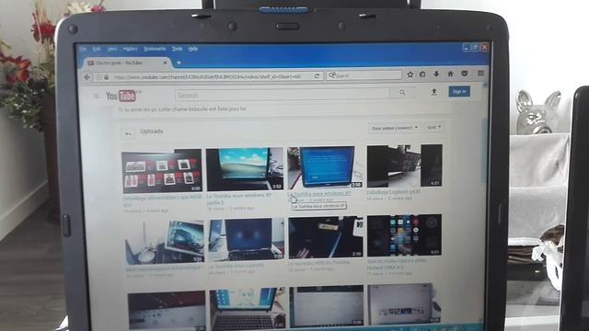Open thumbnail of Toshiba windows XP partie 2
589x331 pixels.
245,169
